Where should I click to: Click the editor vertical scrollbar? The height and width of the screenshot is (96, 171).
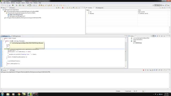pos(126,52)
